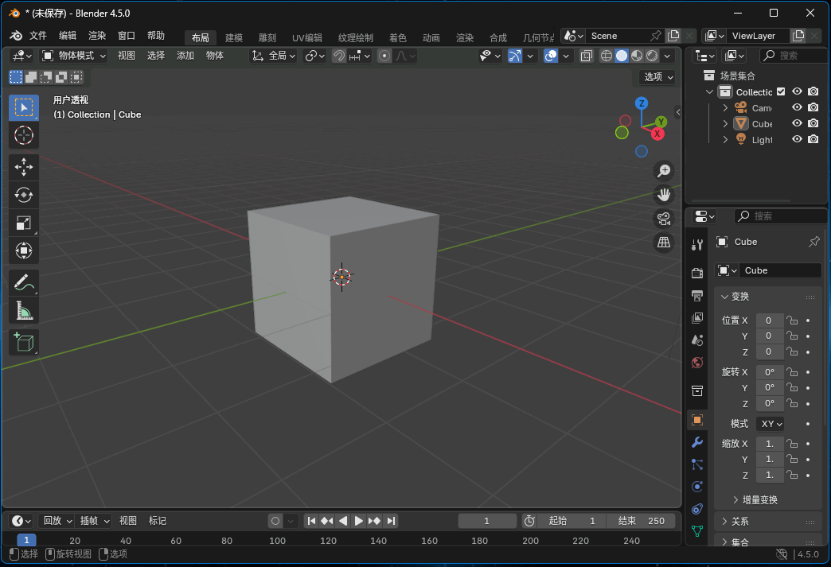
Task: Open the 文件 menu
Action: (x=38, y=36)
